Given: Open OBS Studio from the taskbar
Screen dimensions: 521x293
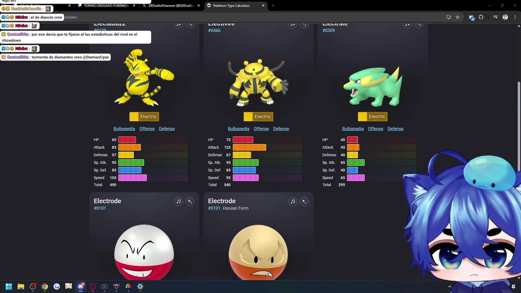Looking at the screenshot, I should coord(33,286).
